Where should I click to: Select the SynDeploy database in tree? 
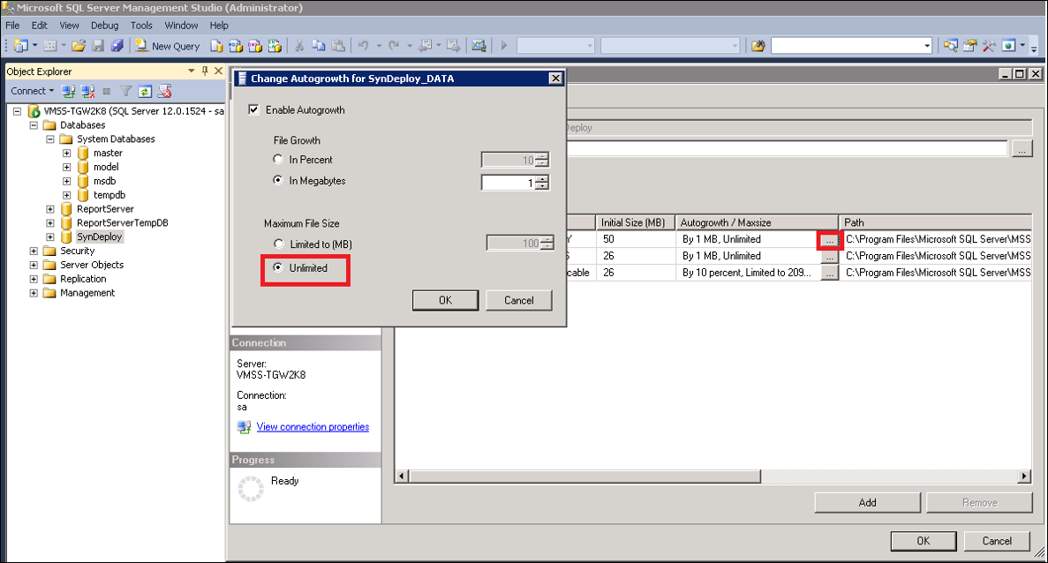(100, 237)
